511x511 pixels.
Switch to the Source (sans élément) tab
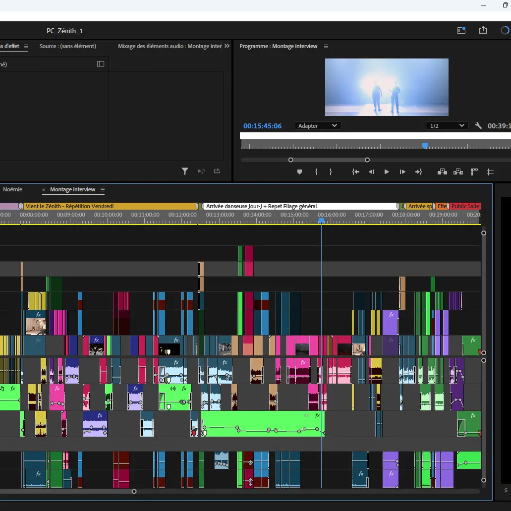pos(68,46)
